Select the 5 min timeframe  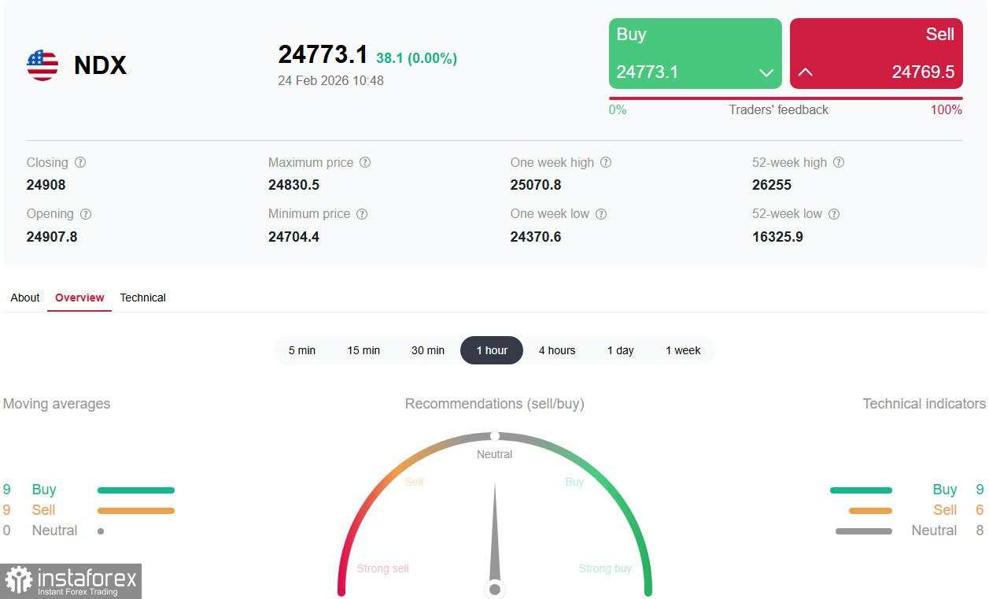pyautogui.click(x=301, y=350)
